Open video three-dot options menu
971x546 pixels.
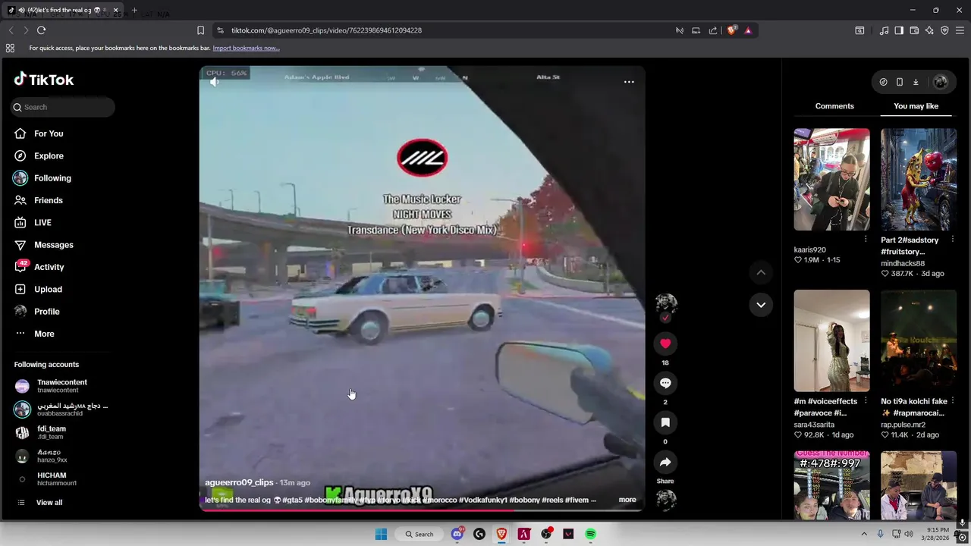[629, 82]
